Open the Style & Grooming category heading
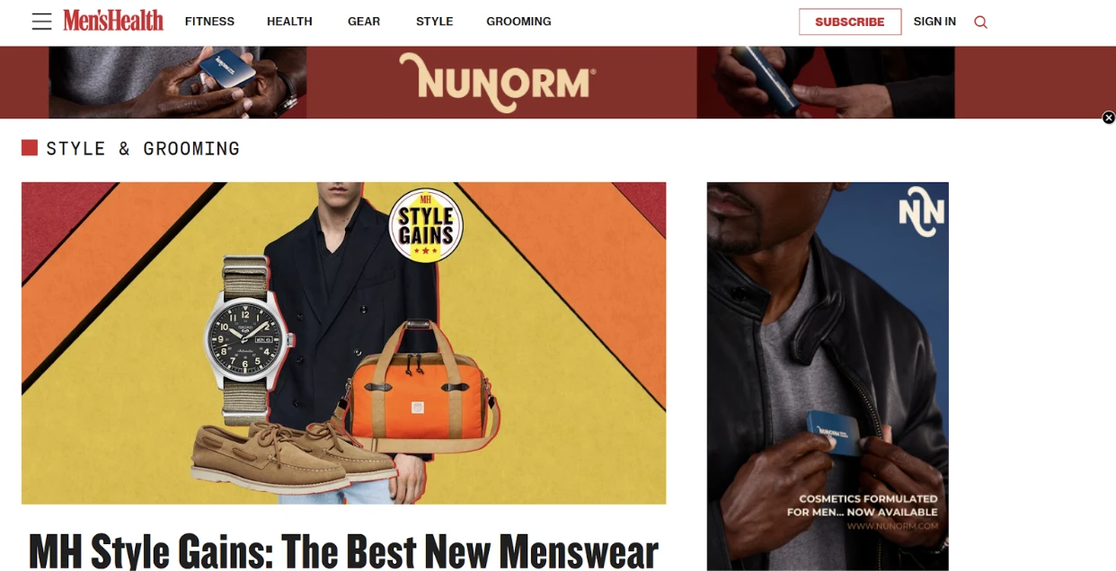This screenshot has width=1116, height=571. 143,148
